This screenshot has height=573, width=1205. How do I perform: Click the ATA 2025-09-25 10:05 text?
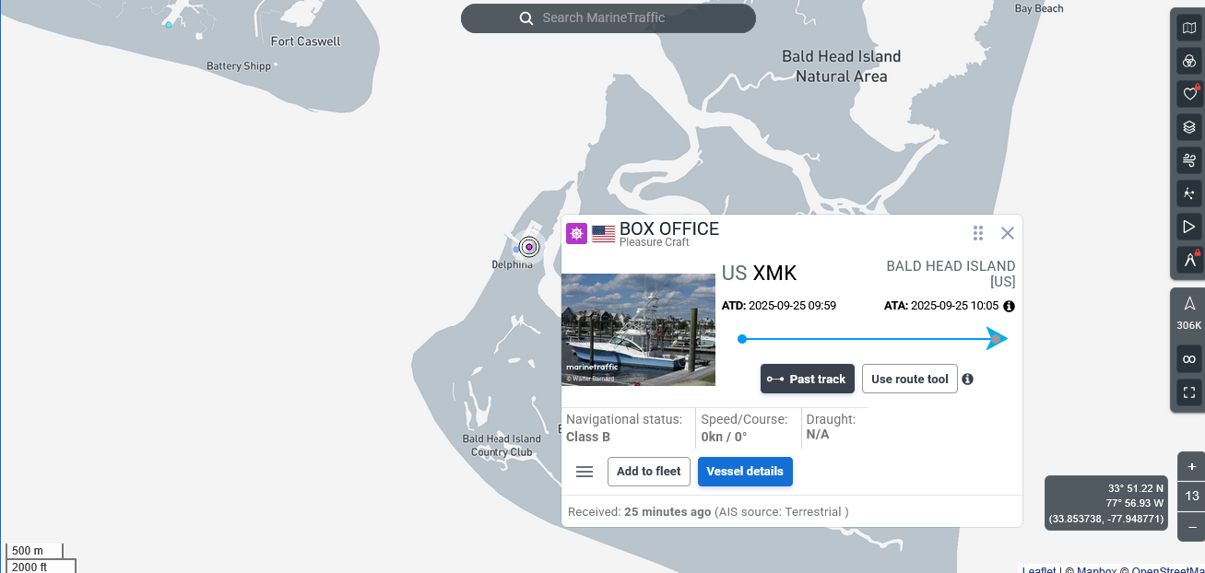(941, 306)
